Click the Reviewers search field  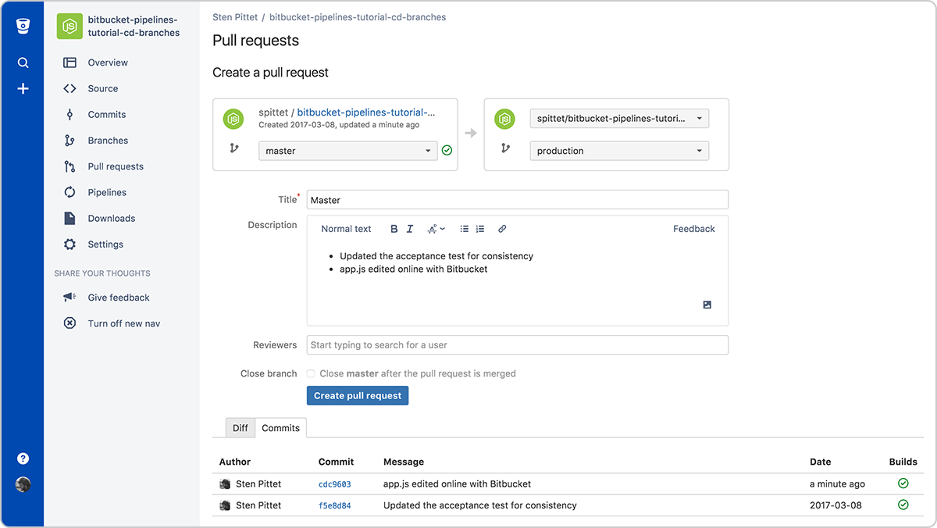(518, 344)
